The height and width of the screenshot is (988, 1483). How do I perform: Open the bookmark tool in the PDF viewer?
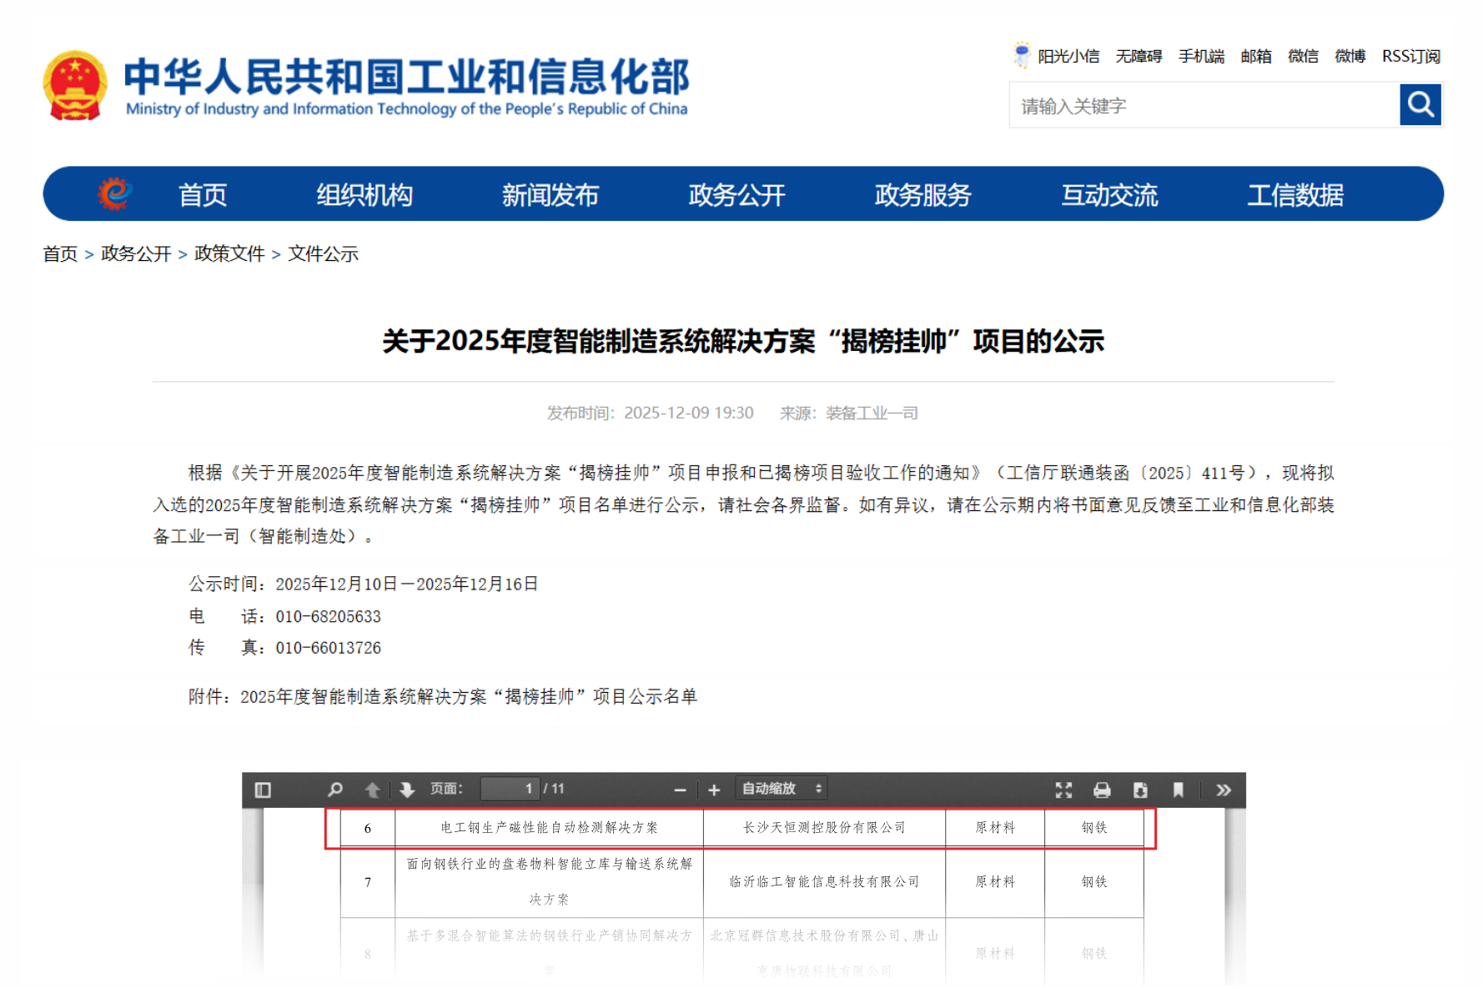(x=1178, y=789)
